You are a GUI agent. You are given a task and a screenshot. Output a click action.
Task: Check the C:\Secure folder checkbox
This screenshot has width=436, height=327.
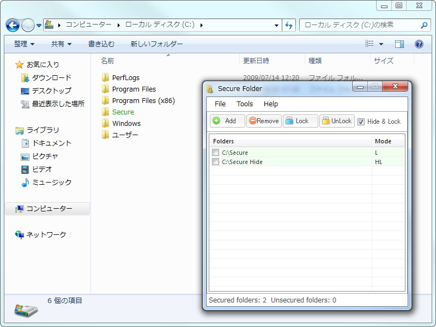pos(215,152)
